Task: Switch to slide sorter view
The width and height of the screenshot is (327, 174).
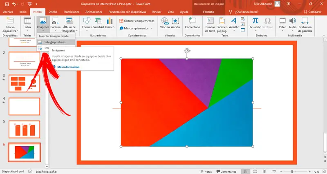Action: (x=255, y=172)
